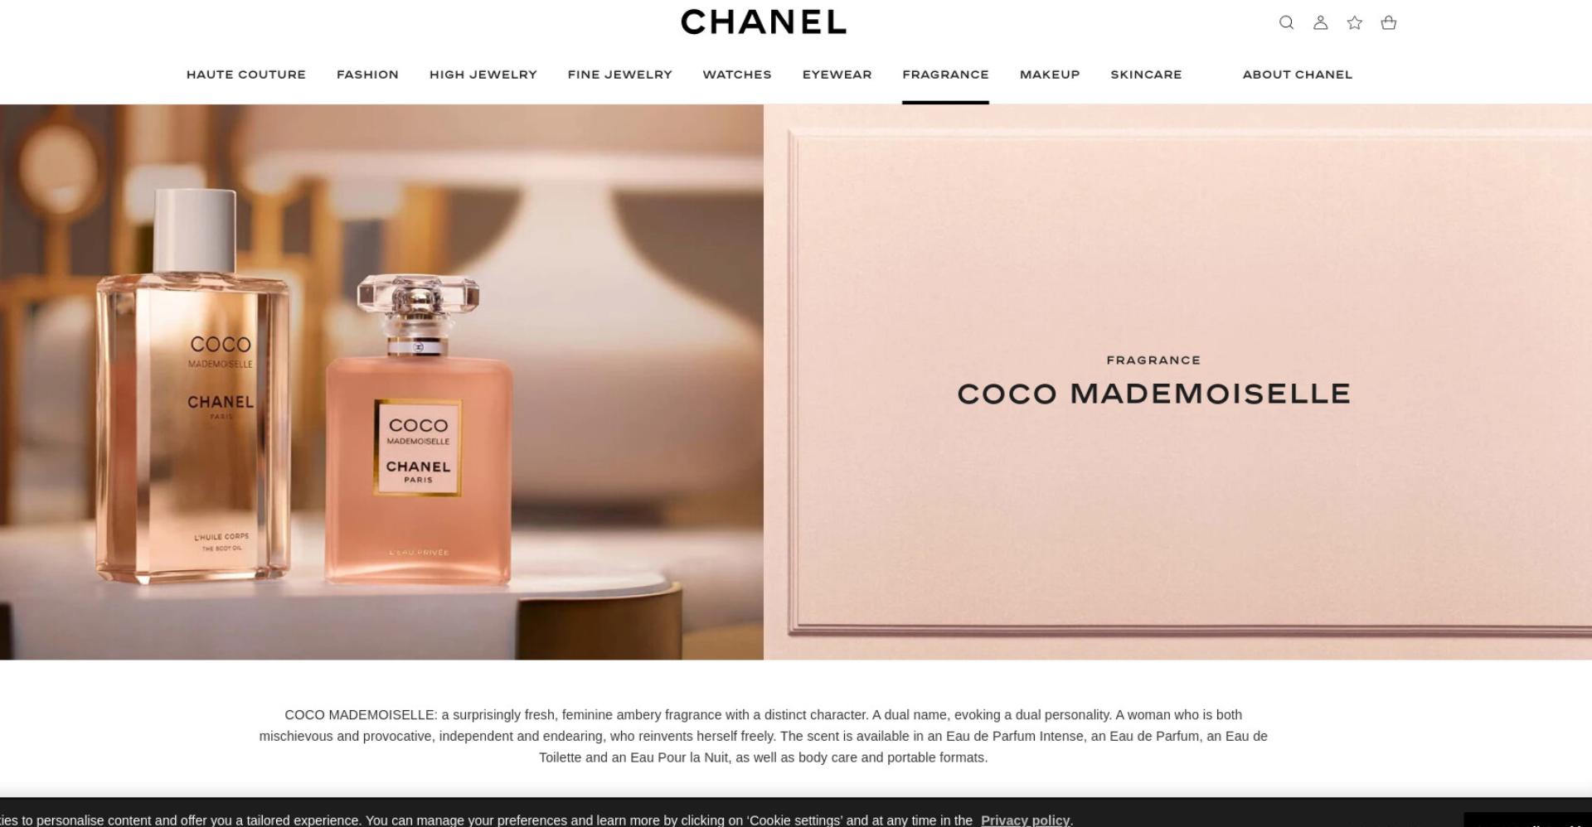Click the black cookie banner button
This screenshot has width=1592, height=827.
tap(1527, 820)
